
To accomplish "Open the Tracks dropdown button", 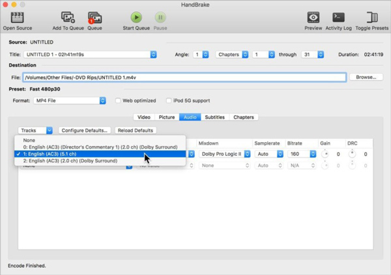I will [35, 130].
